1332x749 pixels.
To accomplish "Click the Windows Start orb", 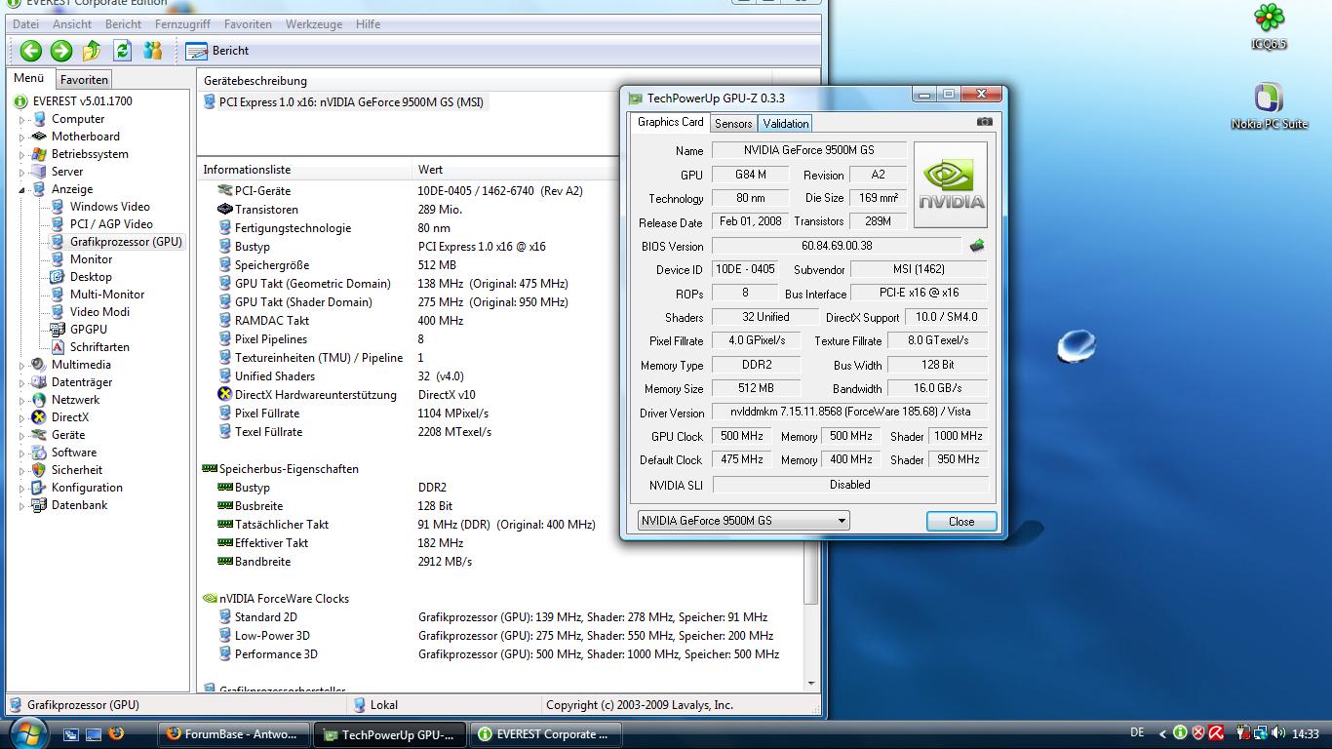I will click(26, 732).
